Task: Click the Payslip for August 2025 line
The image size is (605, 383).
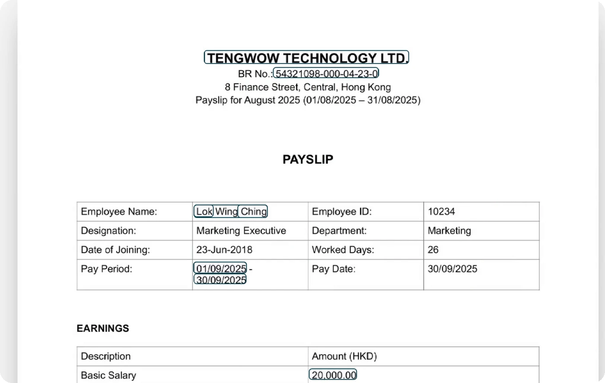Action: [308, 100]
